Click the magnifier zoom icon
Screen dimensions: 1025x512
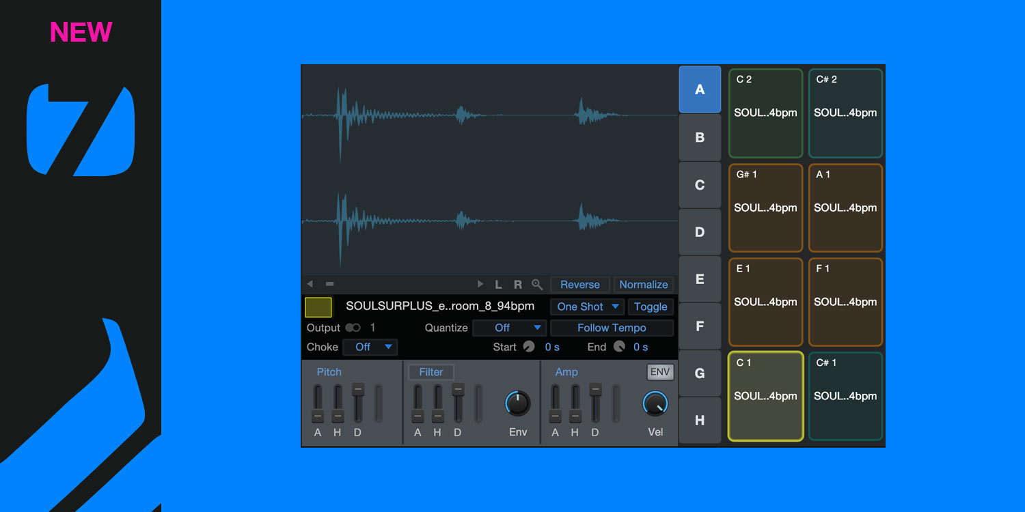(537, 285)
